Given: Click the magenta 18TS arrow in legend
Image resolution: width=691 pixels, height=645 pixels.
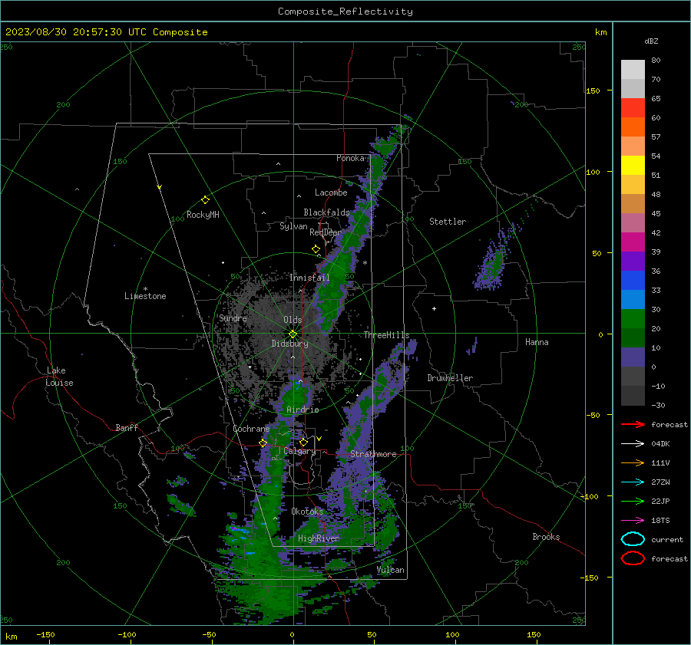Looking at the screenshot, I should tap(633, 521).
